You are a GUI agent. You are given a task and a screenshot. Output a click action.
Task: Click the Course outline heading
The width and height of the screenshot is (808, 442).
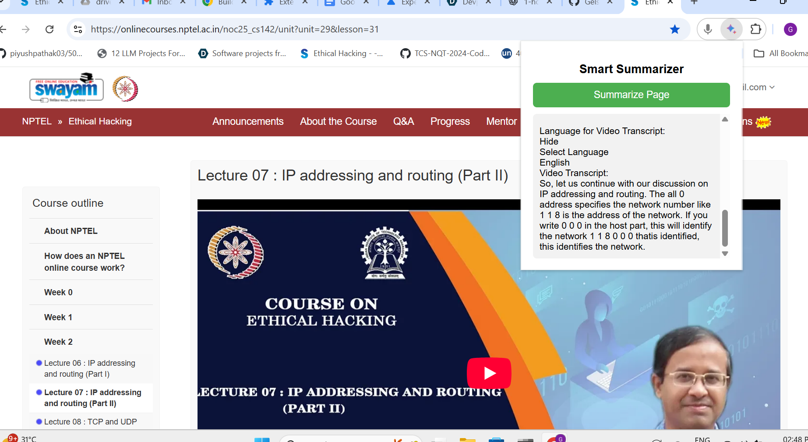pyautogui.click(x=68, y=203)
